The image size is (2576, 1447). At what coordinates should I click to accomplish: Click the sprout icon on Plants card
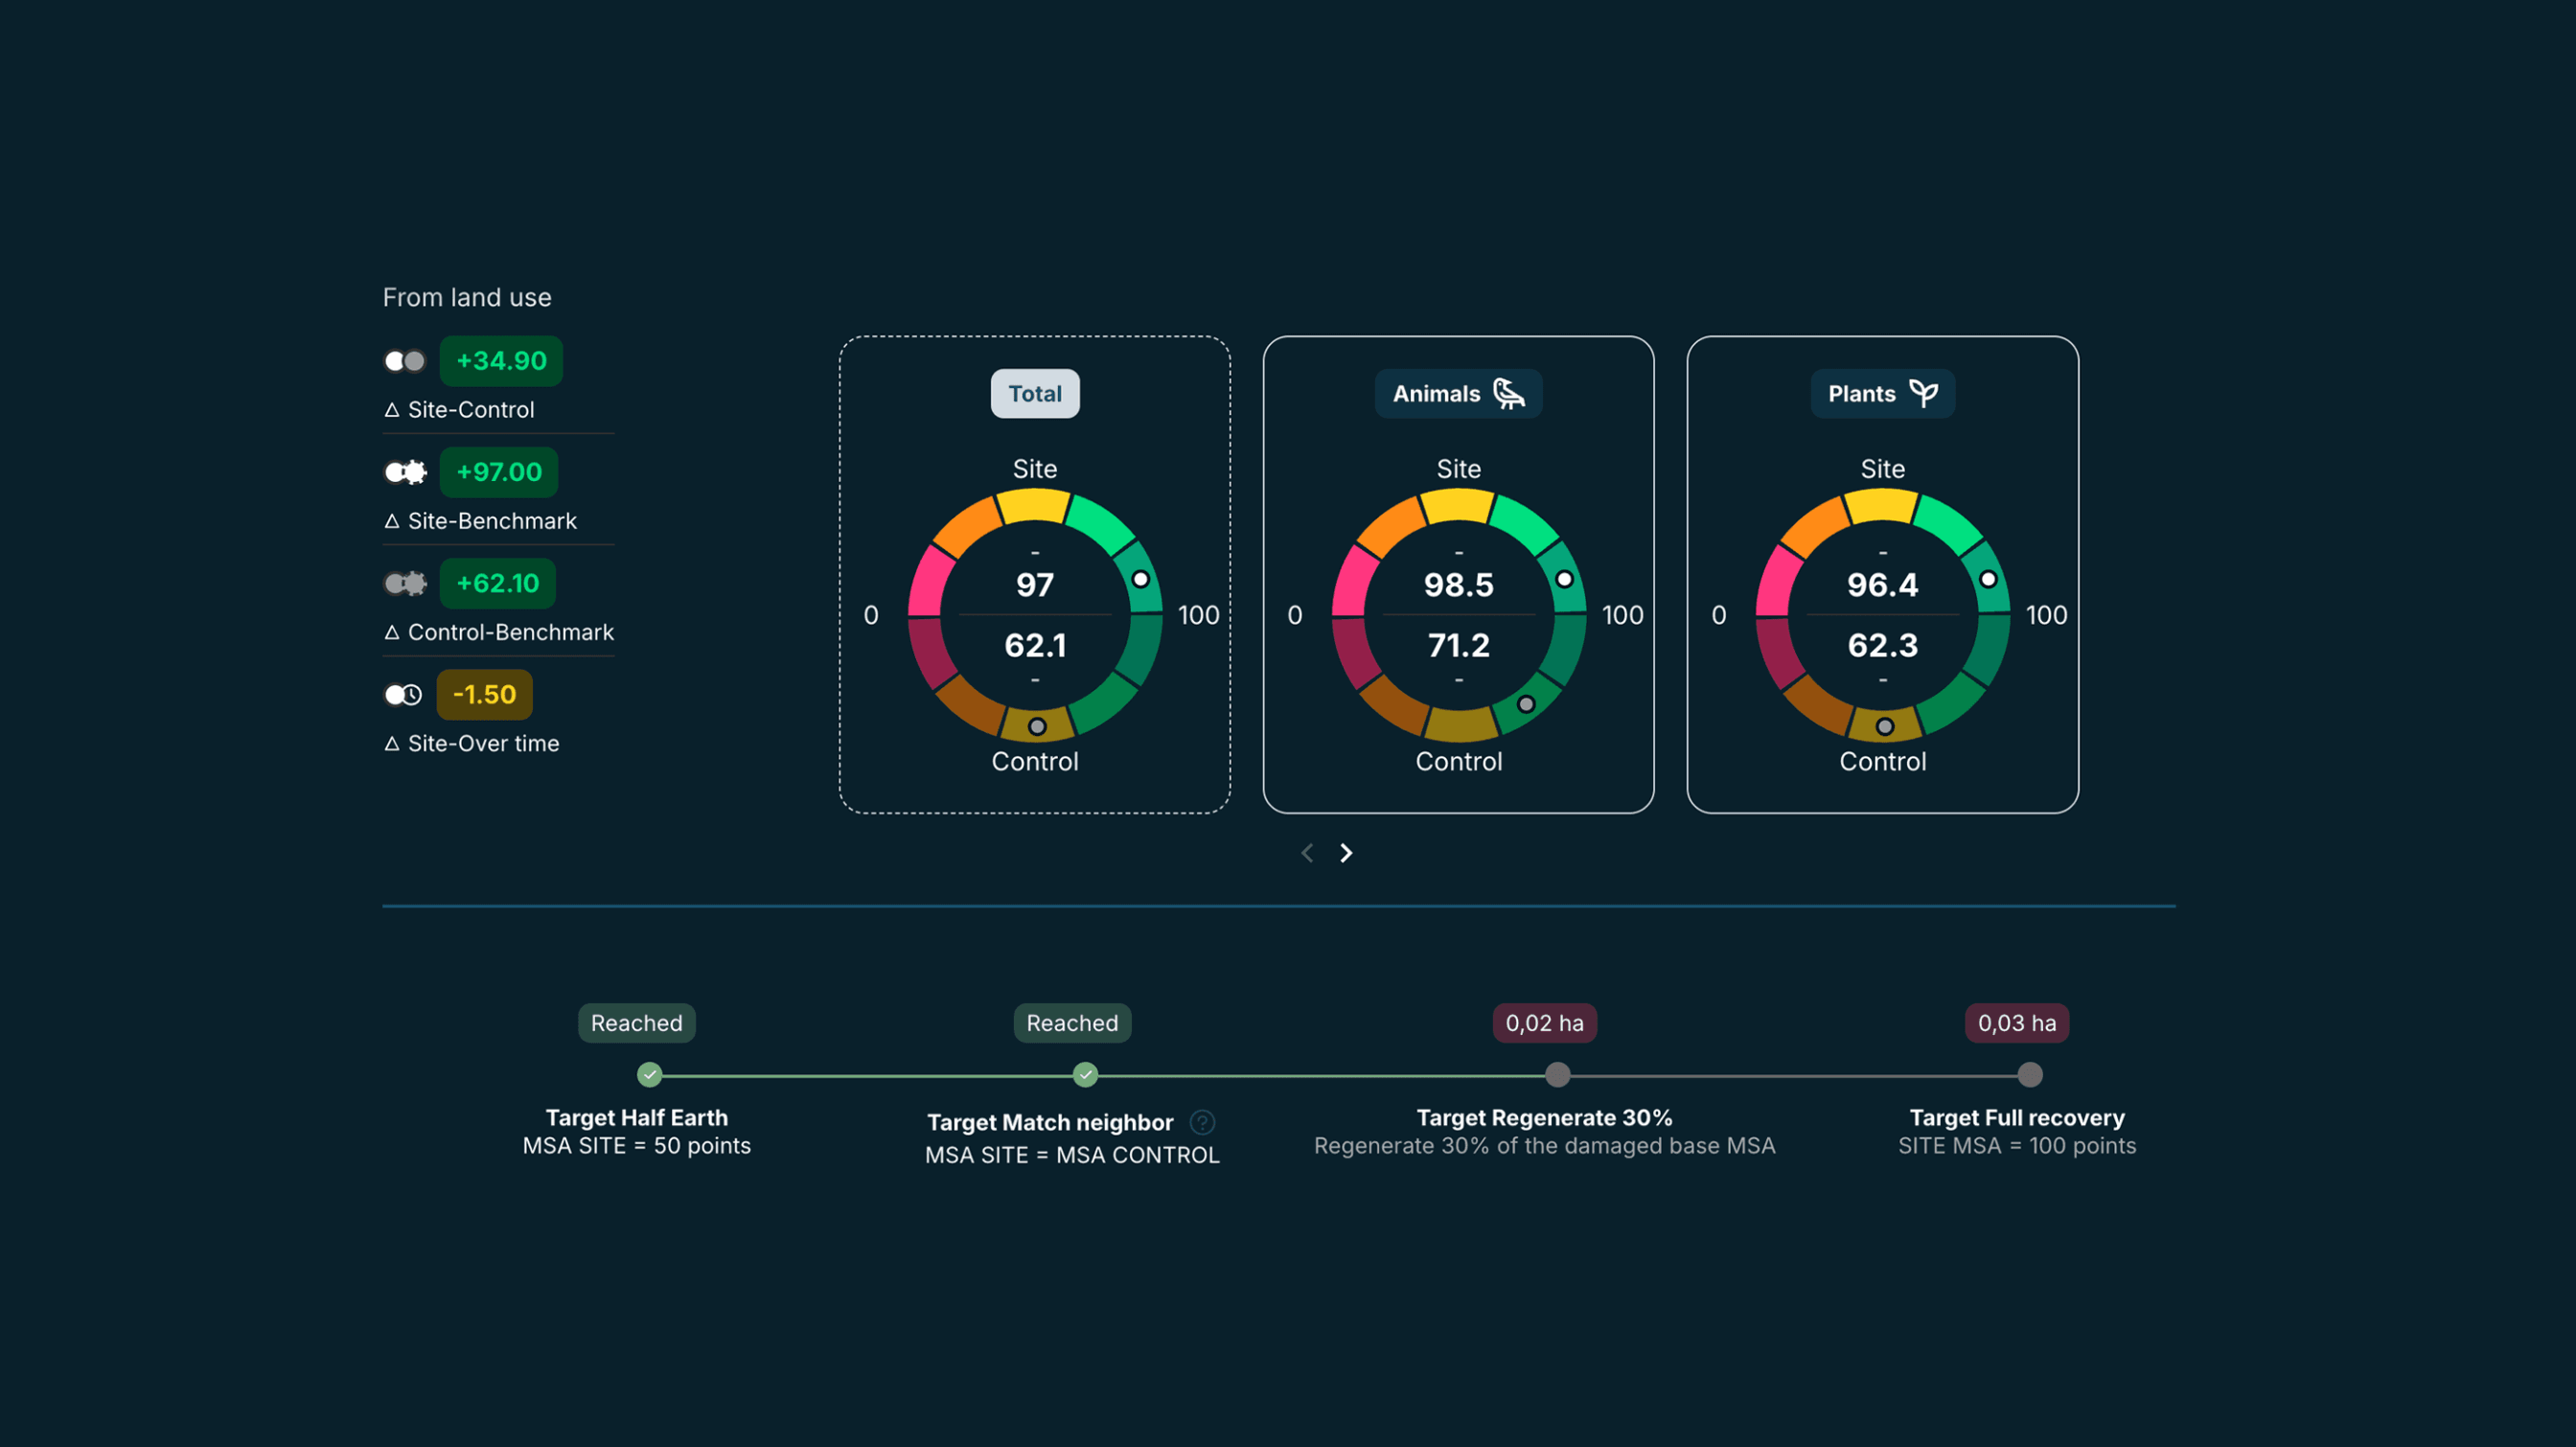click(x=1923, y=393)
